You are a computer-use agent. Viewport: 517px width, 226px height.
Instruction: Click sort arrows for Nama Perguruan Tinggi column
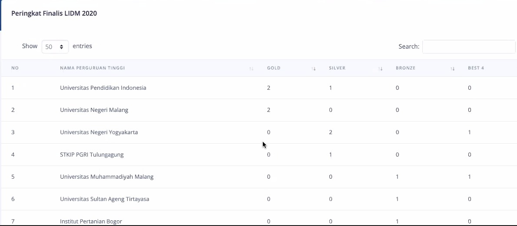251,69
